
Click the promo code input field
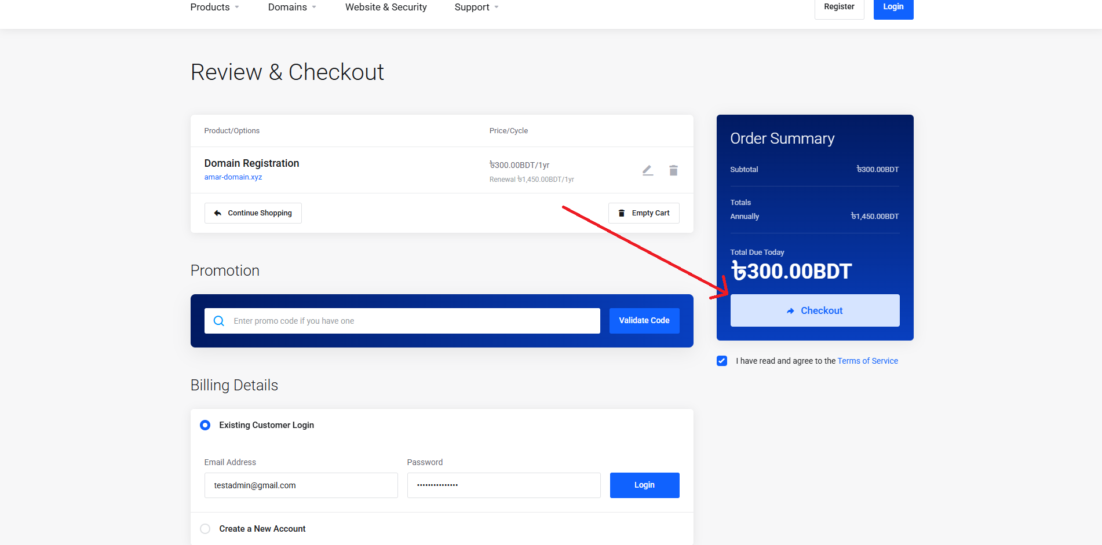(x=402, y=321)
